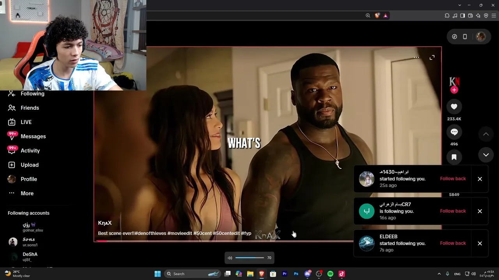Click the taskbar Search box
Screen dimensions: 499x280
[x=192, y=274]
